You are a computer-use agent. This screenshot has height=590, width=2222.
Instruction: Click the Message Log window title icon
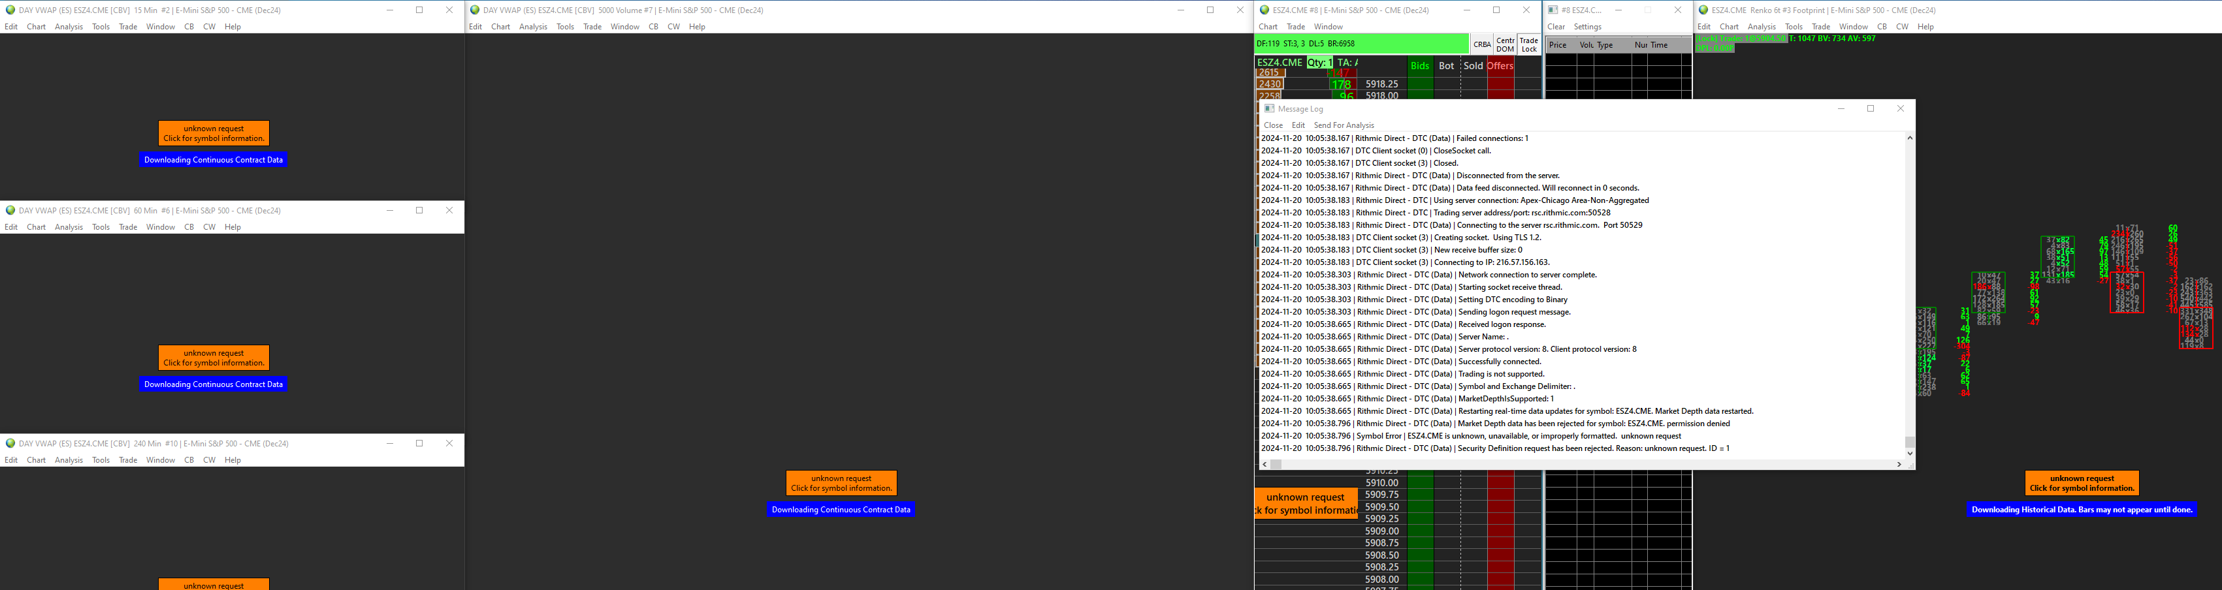pyautogui.click(x=1269, y=108)
